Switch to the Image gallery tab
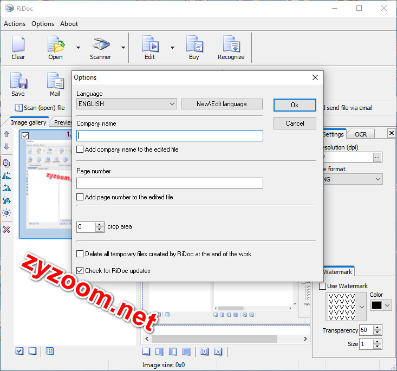Screen dimensions: 397x371 [28, 122]
